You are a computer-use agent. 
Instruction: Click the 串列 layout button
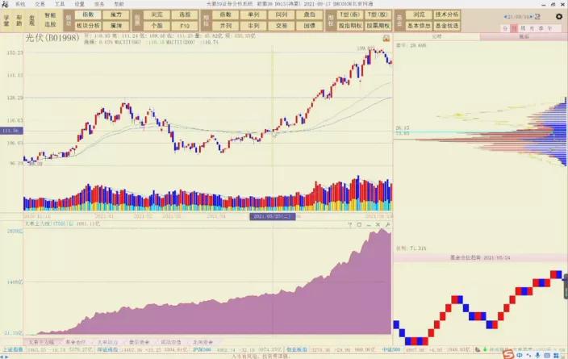point(253,26)
